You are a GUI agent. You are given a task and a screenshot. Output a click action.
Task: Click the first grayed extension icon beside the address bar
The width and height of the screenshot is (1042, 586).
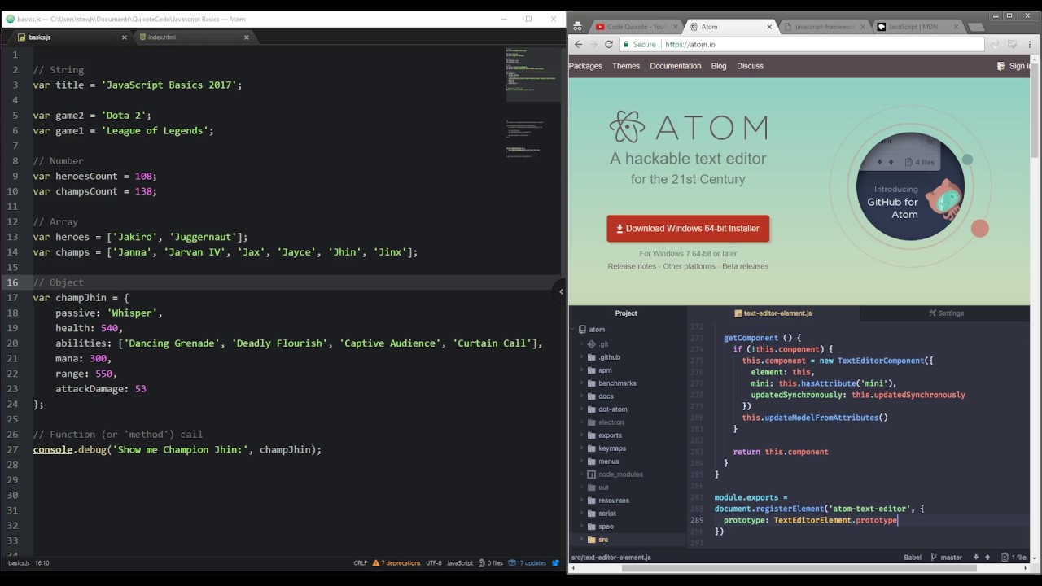click(995, 45)
